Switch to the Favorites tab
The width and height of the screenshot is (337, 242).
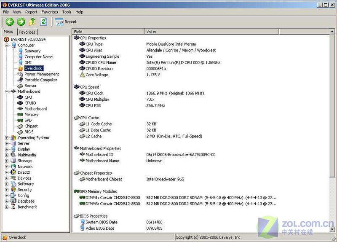[x=27, y=32]
